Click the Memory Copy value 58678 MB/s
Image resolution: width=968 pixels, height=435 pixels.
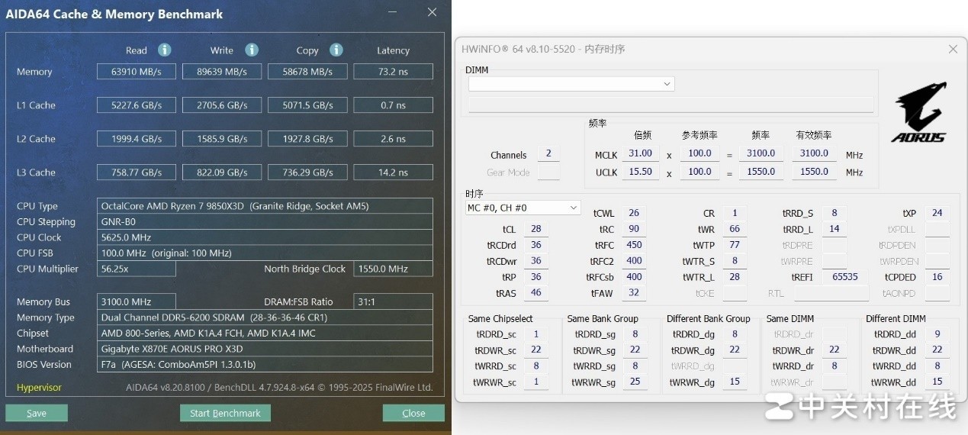307,72
